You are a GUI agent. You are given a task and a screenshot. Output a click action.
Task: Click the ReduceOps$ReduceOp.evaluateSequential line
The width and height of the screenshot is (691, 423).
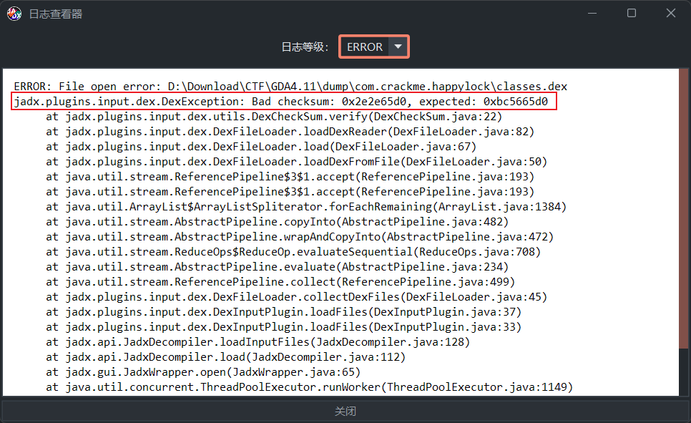coord(293,251)
